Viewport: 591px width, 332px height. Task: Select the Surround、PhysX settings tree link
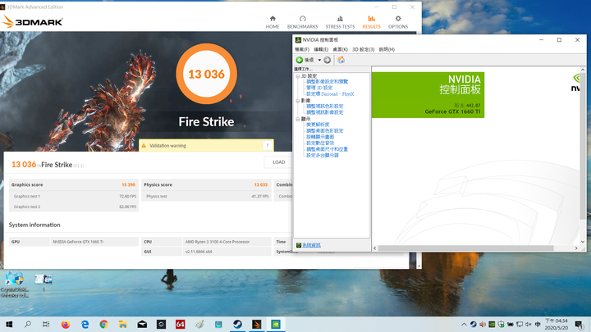330,94
